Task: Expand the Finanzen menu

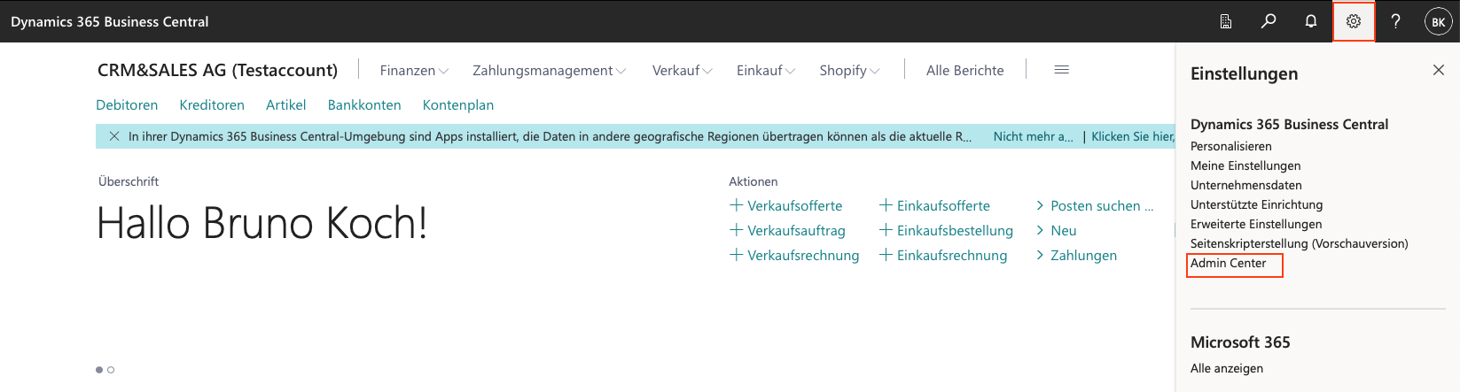Action: click(414, 70)
